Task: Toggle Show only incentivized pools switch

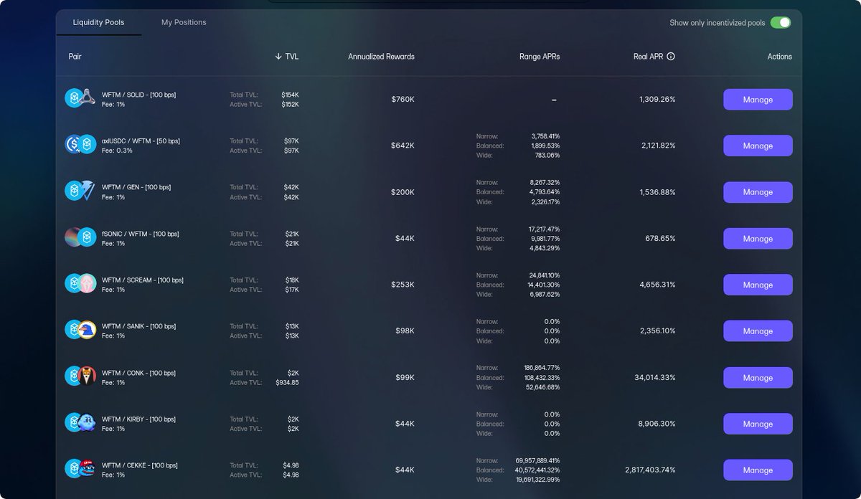Action: coord(781,22)
